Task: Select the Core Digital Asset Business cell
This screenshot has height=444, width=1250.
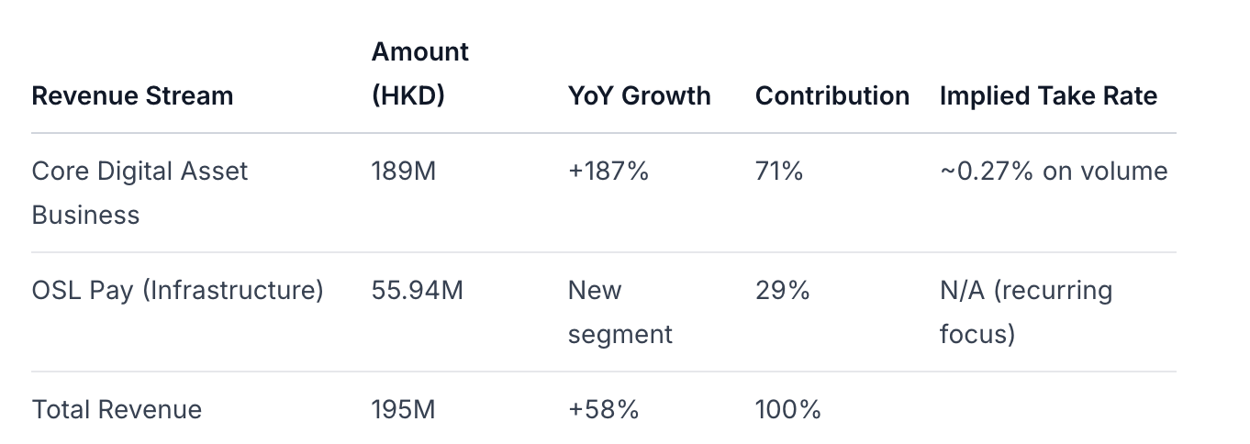Action: coord(140,193)
